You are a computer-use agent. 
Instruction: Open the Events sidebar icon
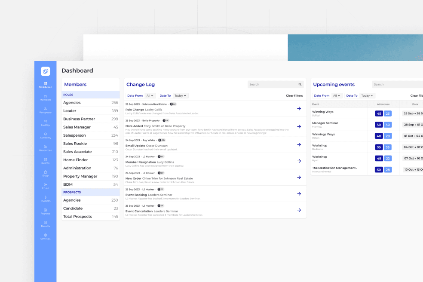coord(45,161)
